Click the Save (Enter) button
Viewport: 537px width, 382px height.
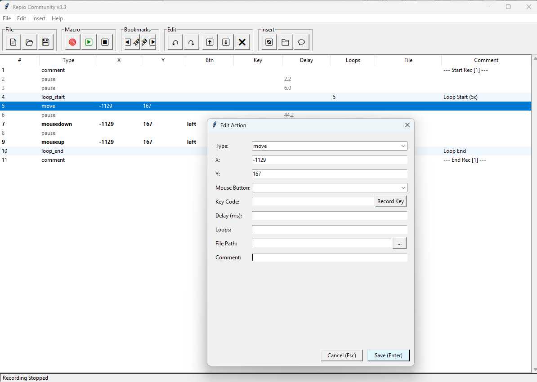pyautogui.click(x=388, y=355)
